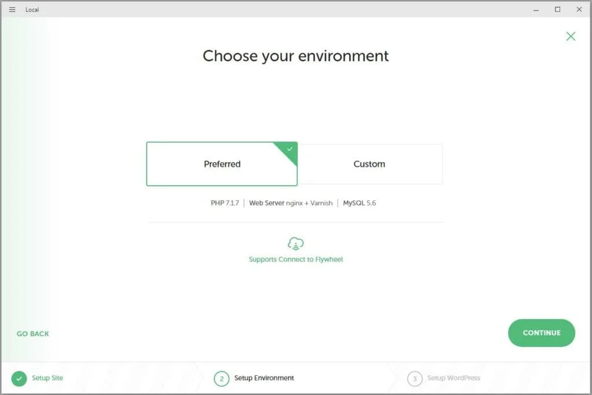Open the Supports Connect to Flywheel link
This screenshot has height=395, width=592.
[295, 259]
